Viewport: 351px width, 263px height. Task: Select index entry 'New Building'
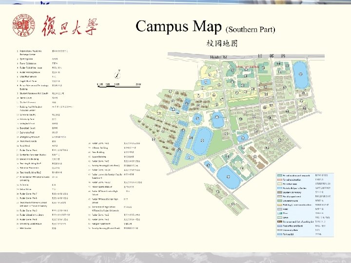[x=98, y=152]
